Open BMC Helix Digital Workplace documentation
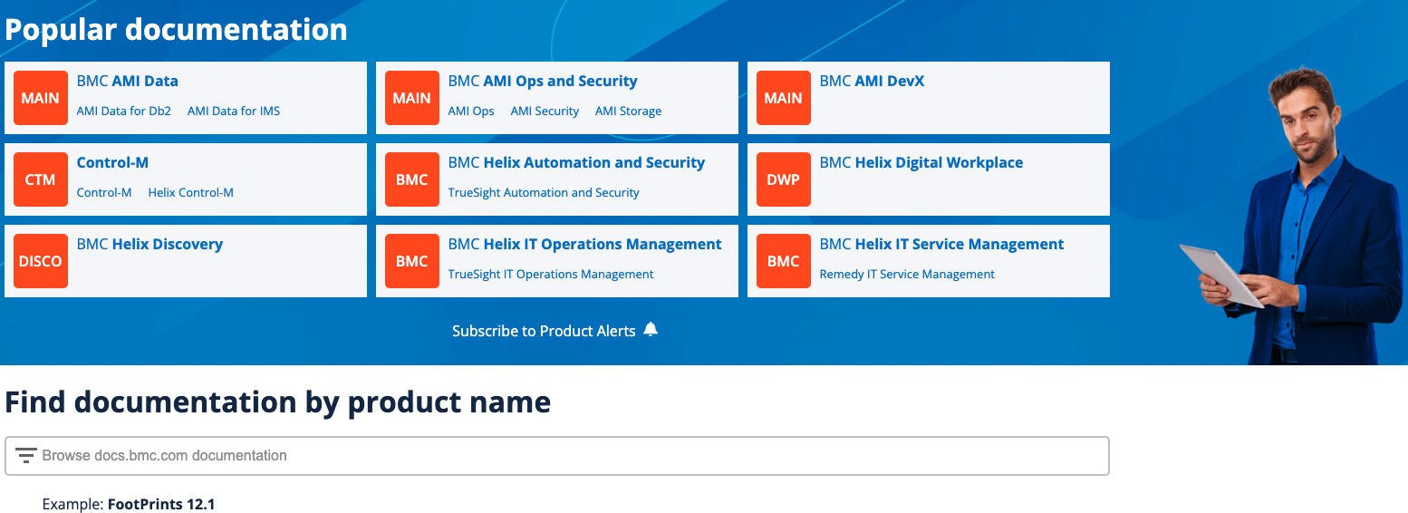The height and width of the screenshot is (513, 1408). [921, 162]
